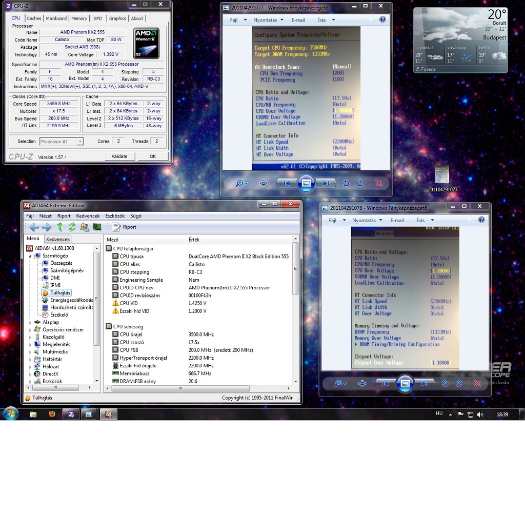Switch to SPD tab in CPU-Z
Viewport: 525px width, 532px height.
click(x=98, y=18)
